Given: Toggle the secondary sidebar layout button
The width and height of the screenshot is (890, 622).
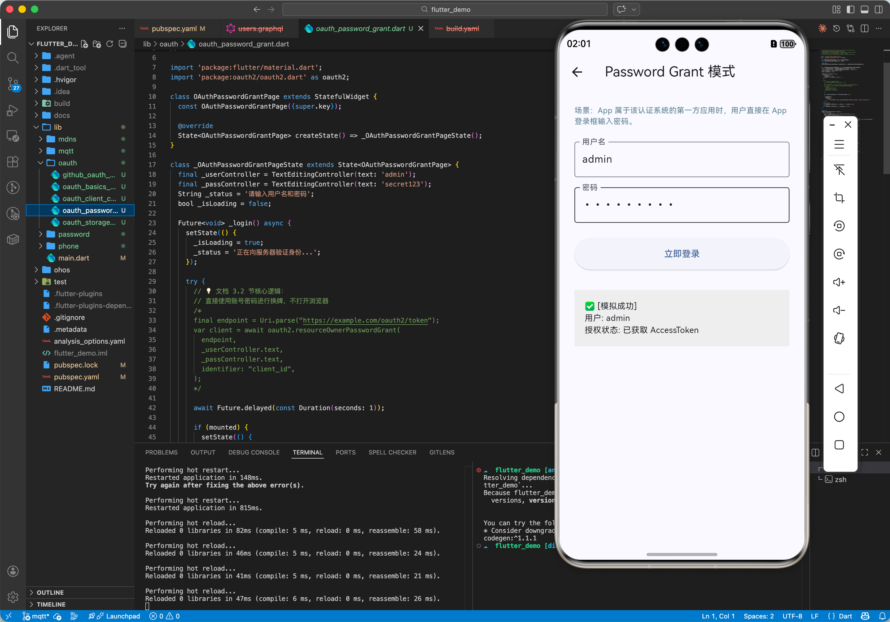Looking at the screenshot, I should coord(878,9).
